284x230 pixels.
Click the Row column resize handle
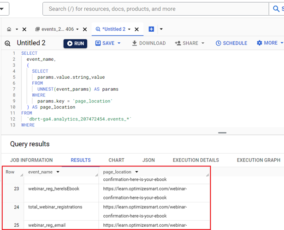tap(22, 175)
